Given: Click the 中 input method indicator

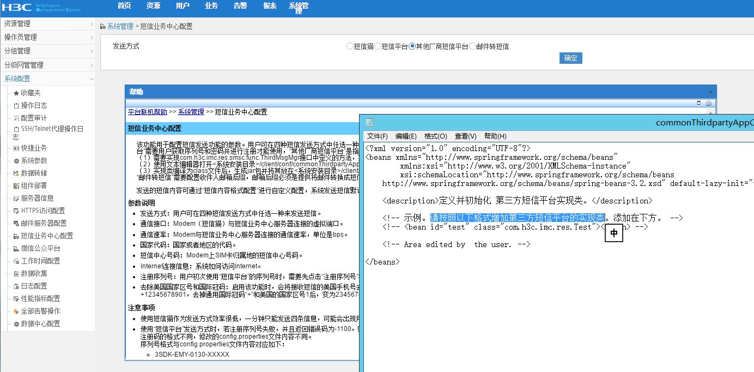Looking at the screenshot, I should [x=614, y=233].
